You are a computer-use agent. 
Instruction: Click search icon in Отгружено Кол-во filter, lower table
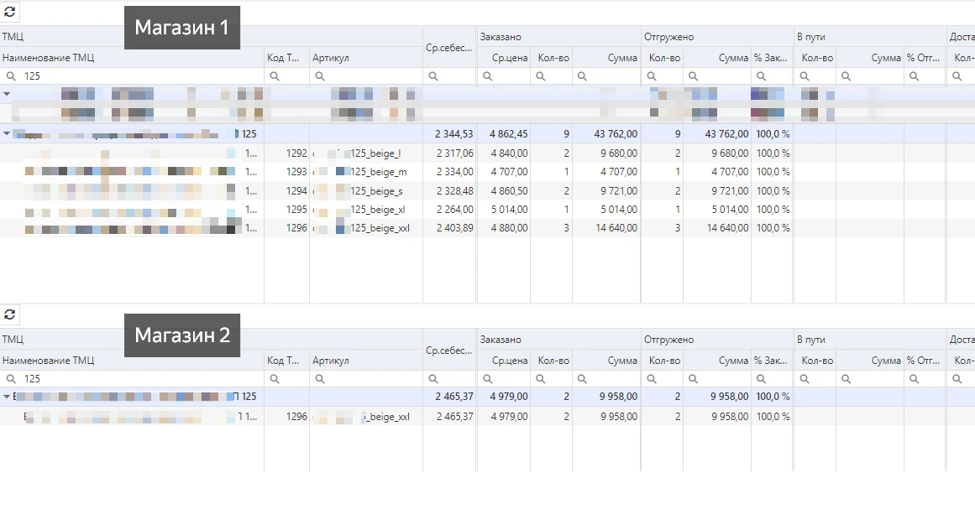tap(653, 379)
